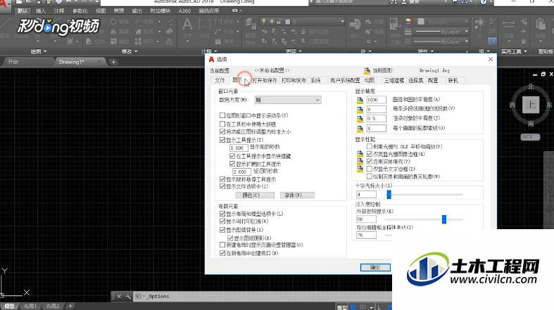The height and width of the screenshot is (310, 554).
Task: Enable 在图形窗口中显示滚动条 checkbox
Action: pyautogui.click(x=222, y=115)
